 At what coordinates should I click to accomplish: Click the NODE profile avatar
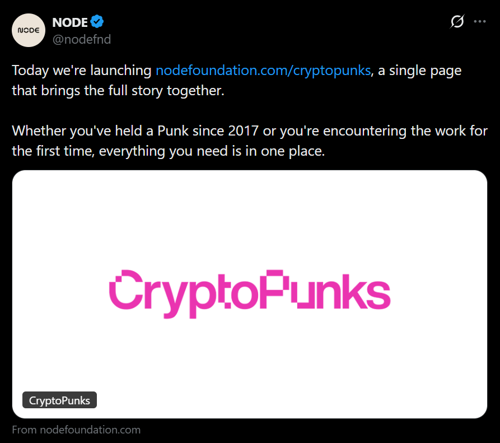click(29, 30)
